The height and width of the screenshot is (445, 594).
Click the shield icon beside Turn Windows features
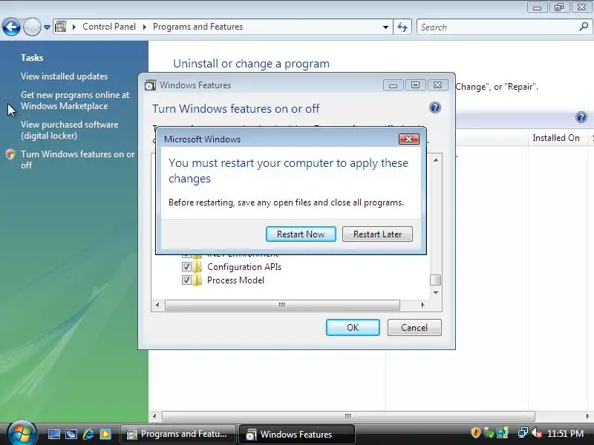[10, 154]
